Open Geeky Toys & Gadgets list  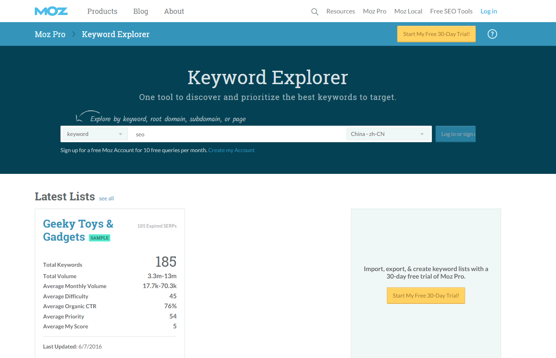(78, 230)
